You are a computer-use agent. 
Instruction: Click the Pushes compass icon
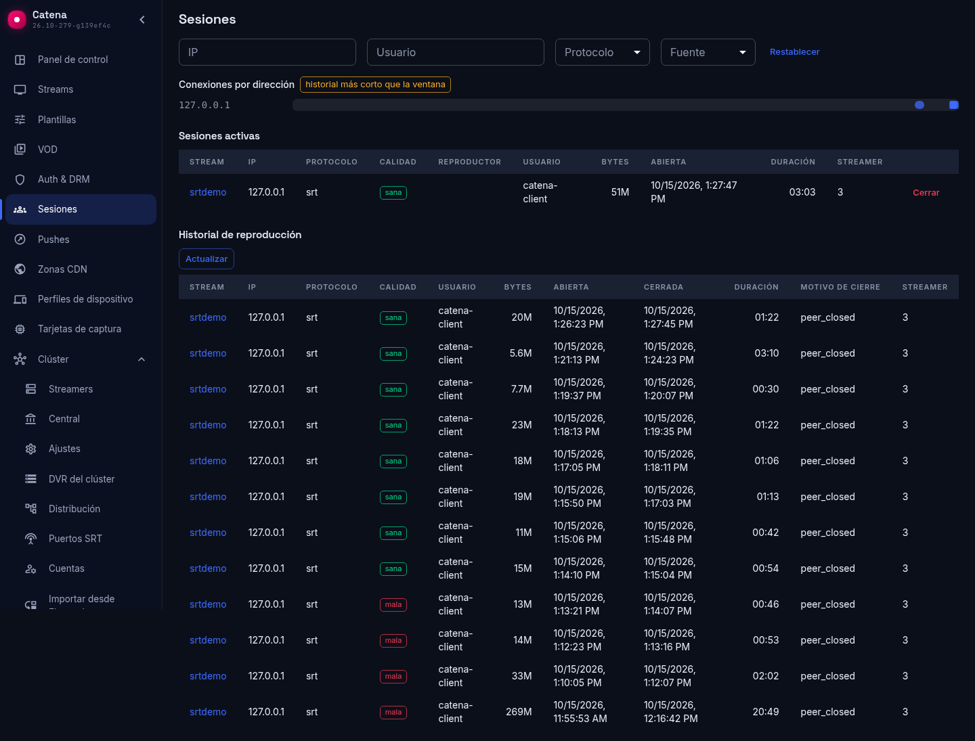20,240
